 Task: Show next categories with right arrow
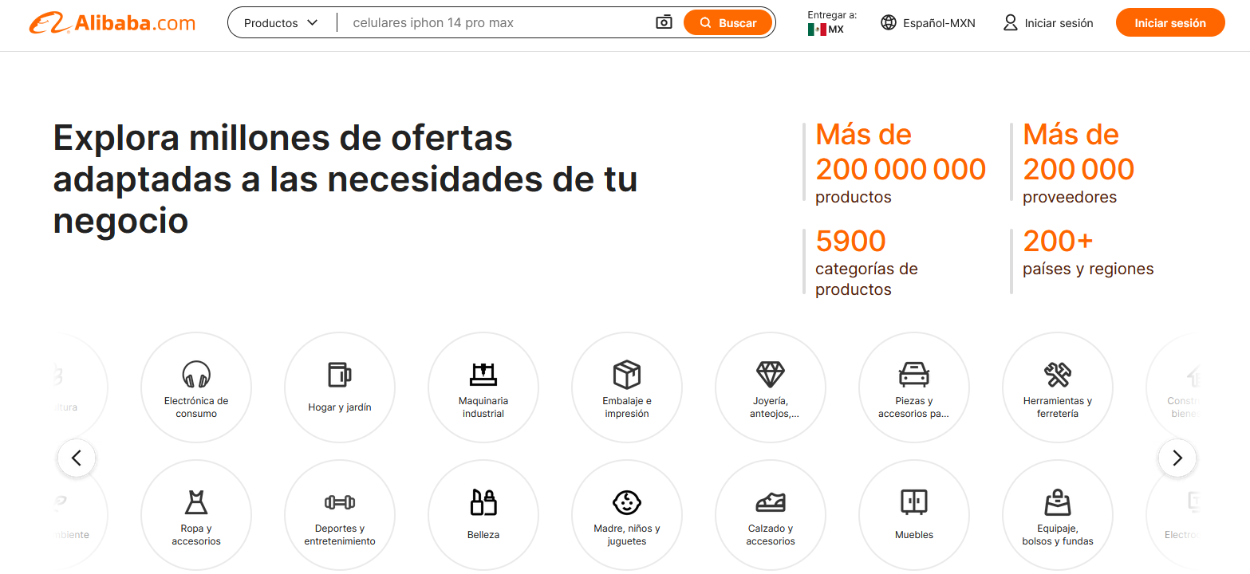[1177, 458]
